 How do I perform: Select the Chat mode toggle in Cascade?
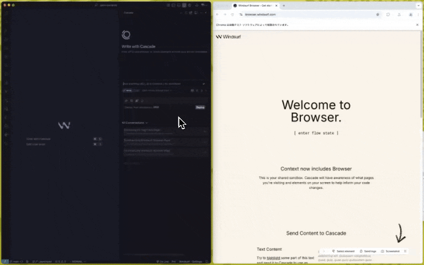[x=136, y=91]
